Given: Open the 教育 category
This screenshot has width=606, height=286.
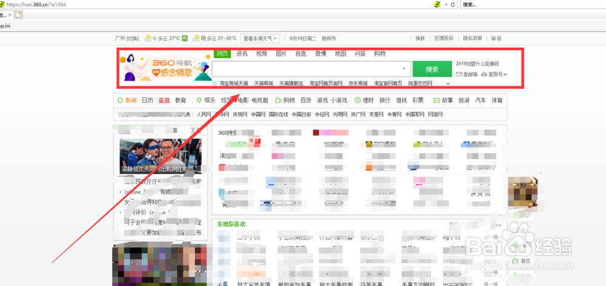Looking at the screenshot, I should pos(181,100).
